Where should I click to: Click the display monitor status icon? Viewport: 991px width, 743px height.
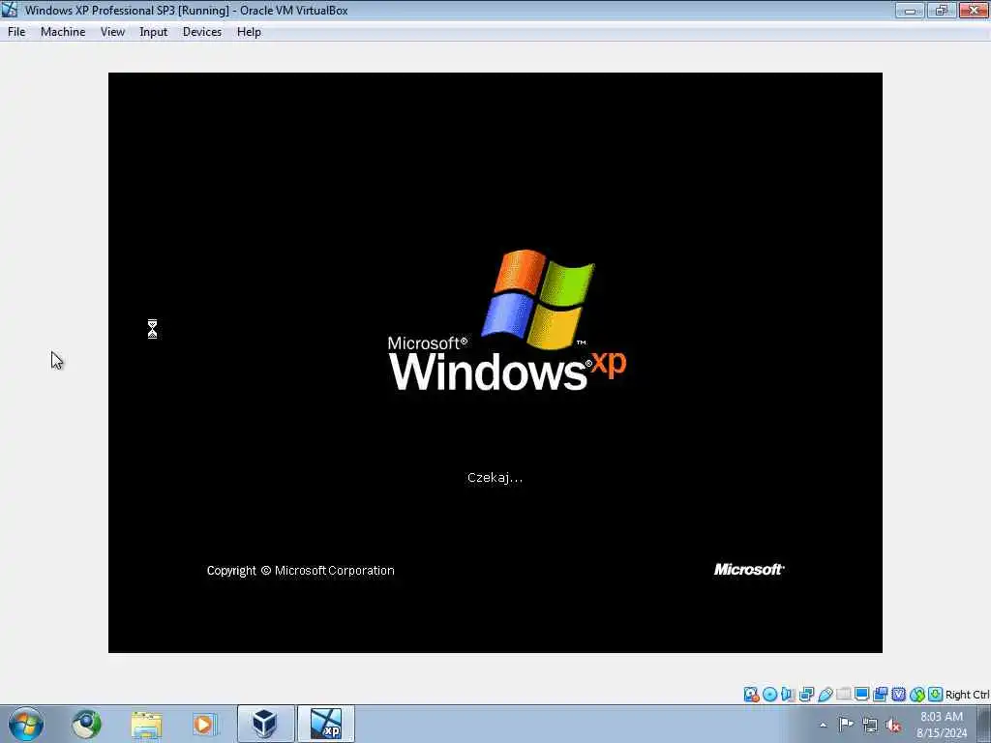pos(861,695)
